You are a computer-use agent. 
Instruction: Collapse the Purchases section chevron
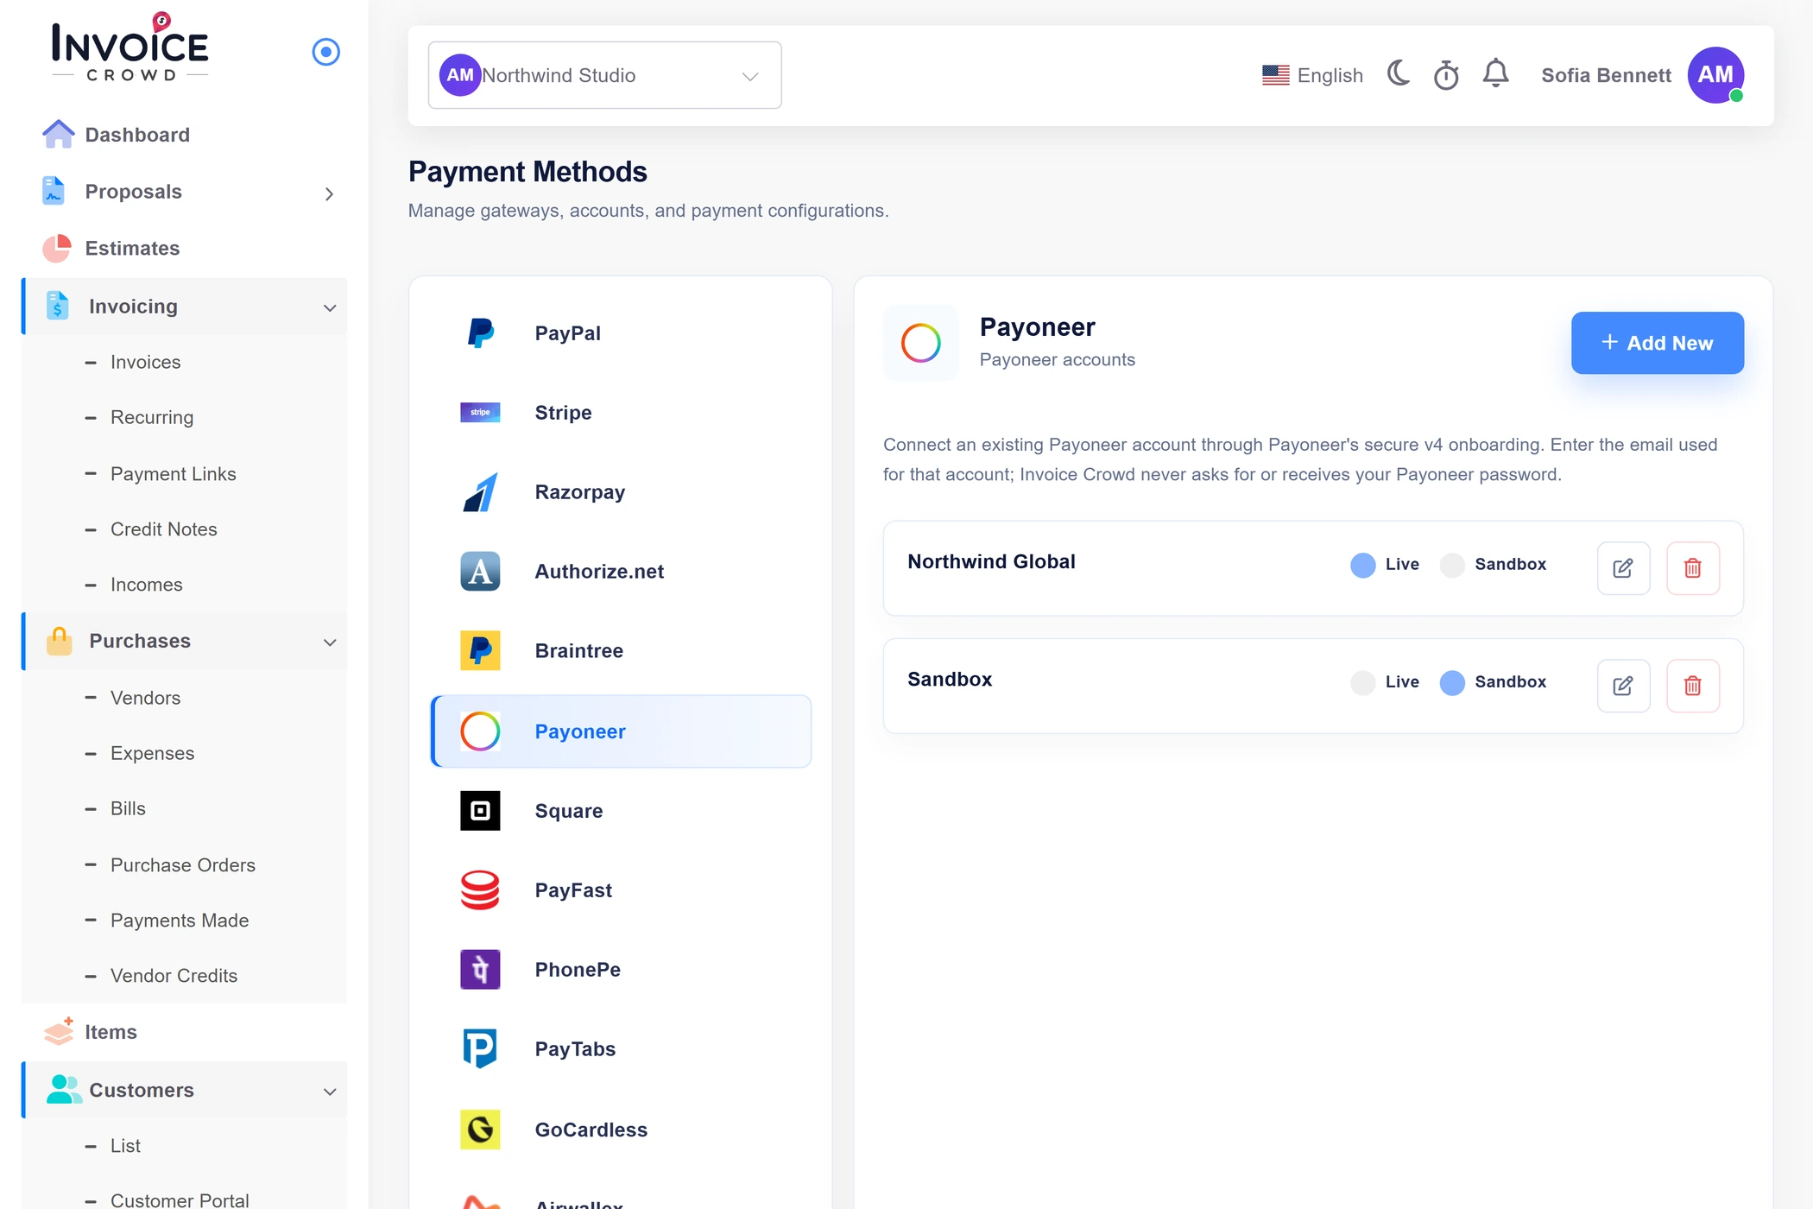pyautogui.click(x=330, y=642)
